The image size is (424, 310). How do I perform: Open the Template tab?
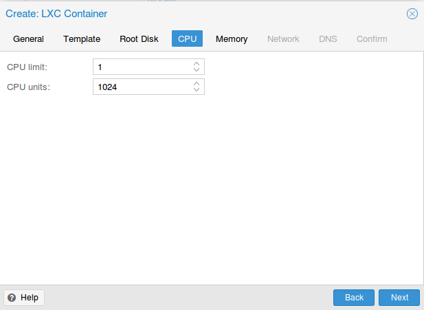82,38
